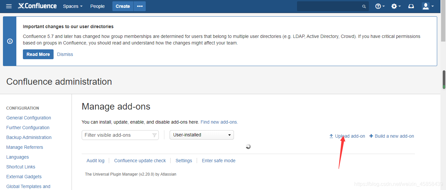446x190 pixels.
Task: Open the user profile avatar menu
Action: click(428, 6)
